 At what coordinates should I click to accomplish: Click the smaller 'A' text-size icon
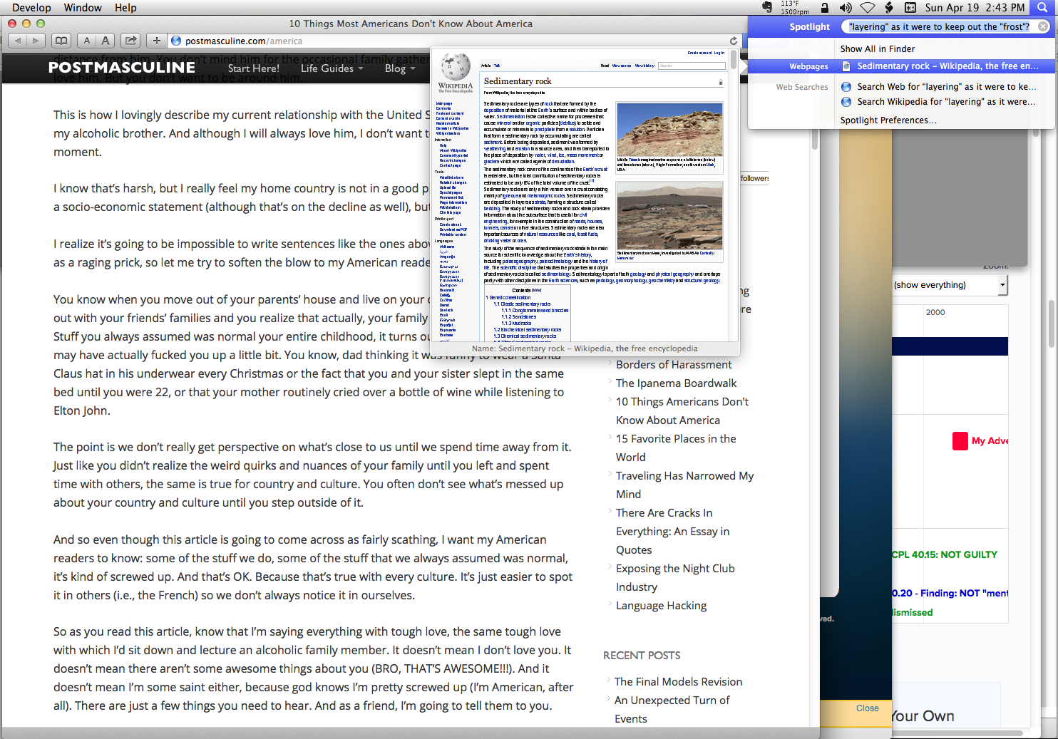click(88, 41)
